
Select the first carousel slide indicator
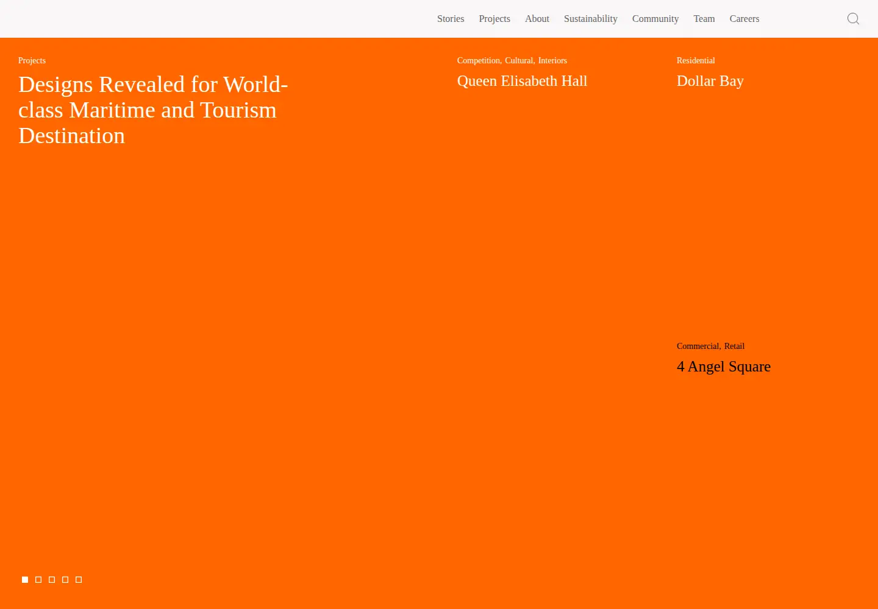pos(25,580)
